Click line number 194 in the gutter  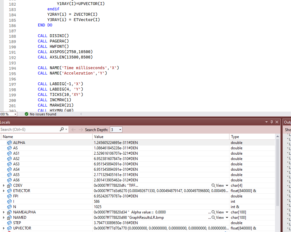point(13,69)
